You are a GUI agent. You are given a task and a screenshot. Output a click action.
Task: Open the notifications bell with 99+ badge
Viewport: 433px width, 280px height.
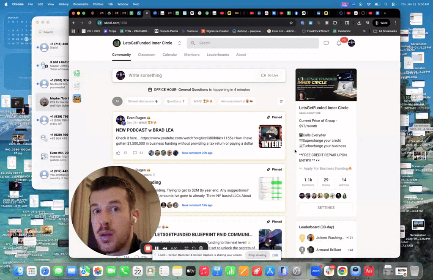[x=339, y=43]
